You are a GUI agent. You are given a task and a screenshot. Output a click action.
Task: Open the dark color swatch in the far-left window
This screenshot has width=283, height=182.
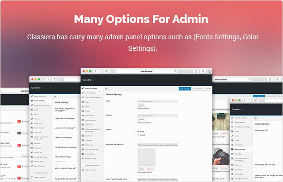pos(19,133)
